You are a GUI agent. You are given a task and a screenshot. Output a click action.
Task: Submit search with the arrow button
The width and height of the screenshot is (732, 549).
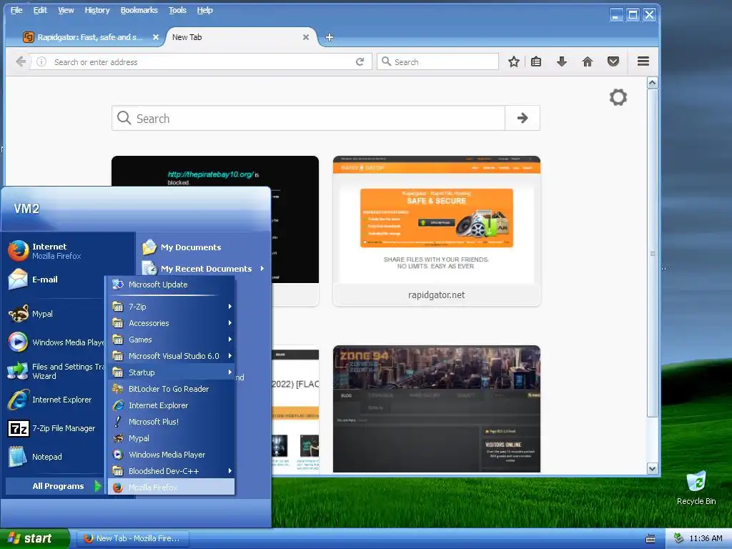[x=523, y=118]
